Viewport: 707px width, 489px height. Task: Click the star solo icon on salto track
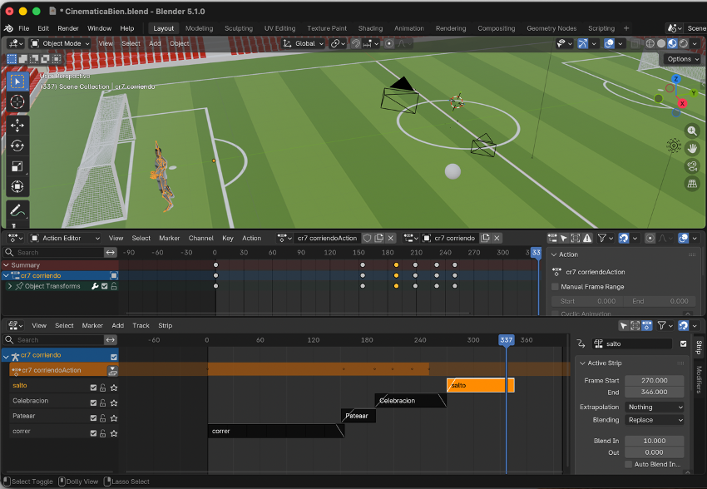click(114, 388)
